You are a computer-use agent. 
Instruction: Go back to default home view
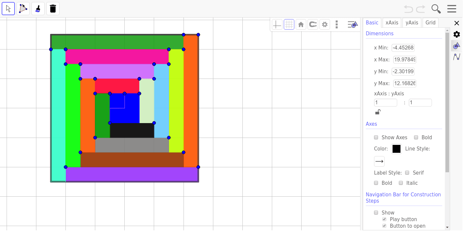pos(301,24)
